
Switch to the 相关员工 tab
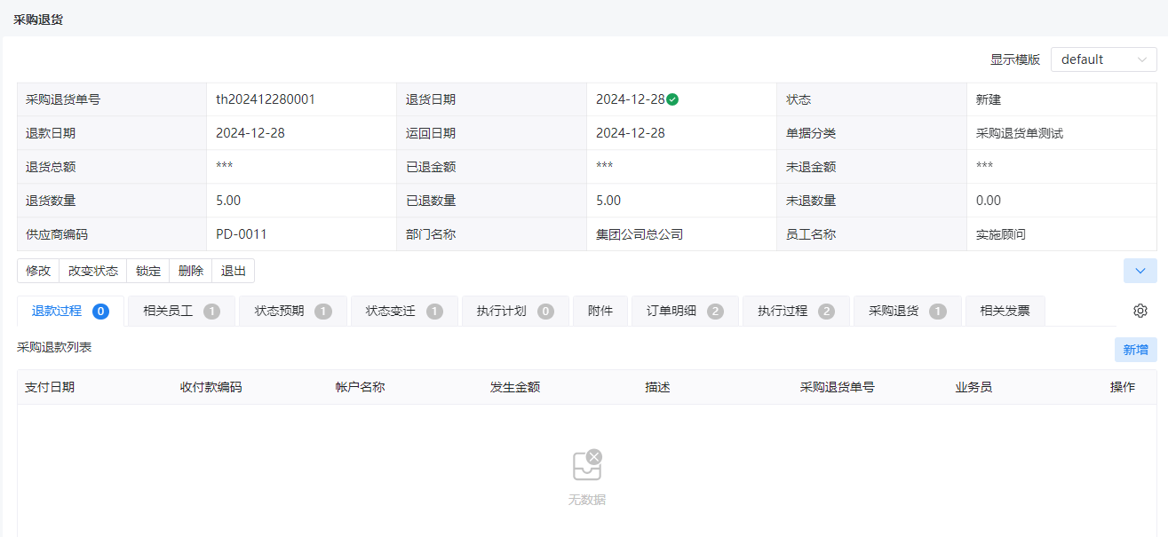click(x=181, y=311)
